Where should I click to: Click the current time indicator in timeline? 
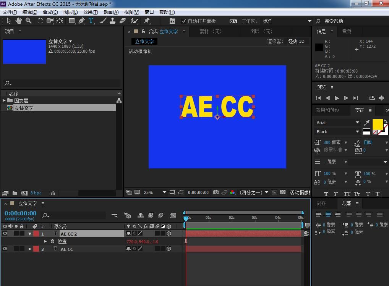coord(186,218)
